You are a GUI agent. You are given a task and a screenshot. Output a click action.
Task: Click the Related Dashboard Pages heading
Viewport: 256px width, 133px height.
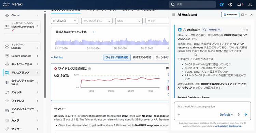pyautogui.click(x=194, y=97)
